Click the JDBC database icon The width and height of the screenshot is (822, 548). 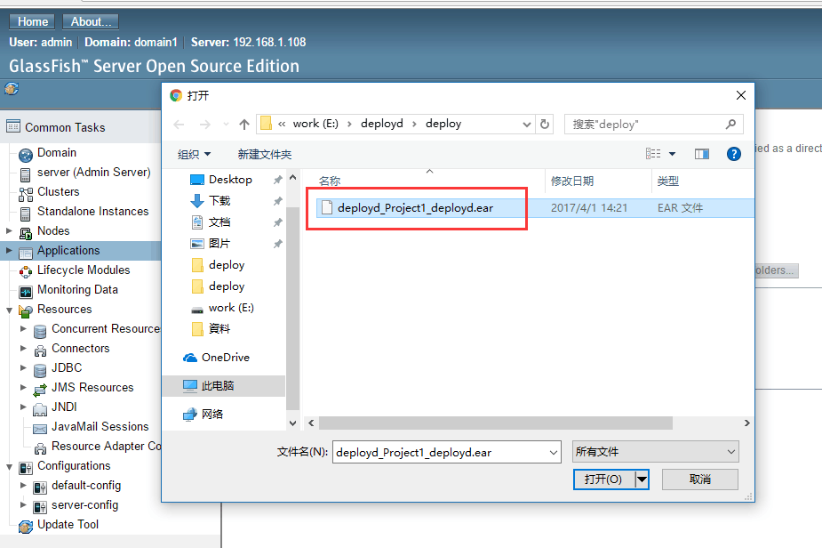pyautogui.click(x=39, y=370)
